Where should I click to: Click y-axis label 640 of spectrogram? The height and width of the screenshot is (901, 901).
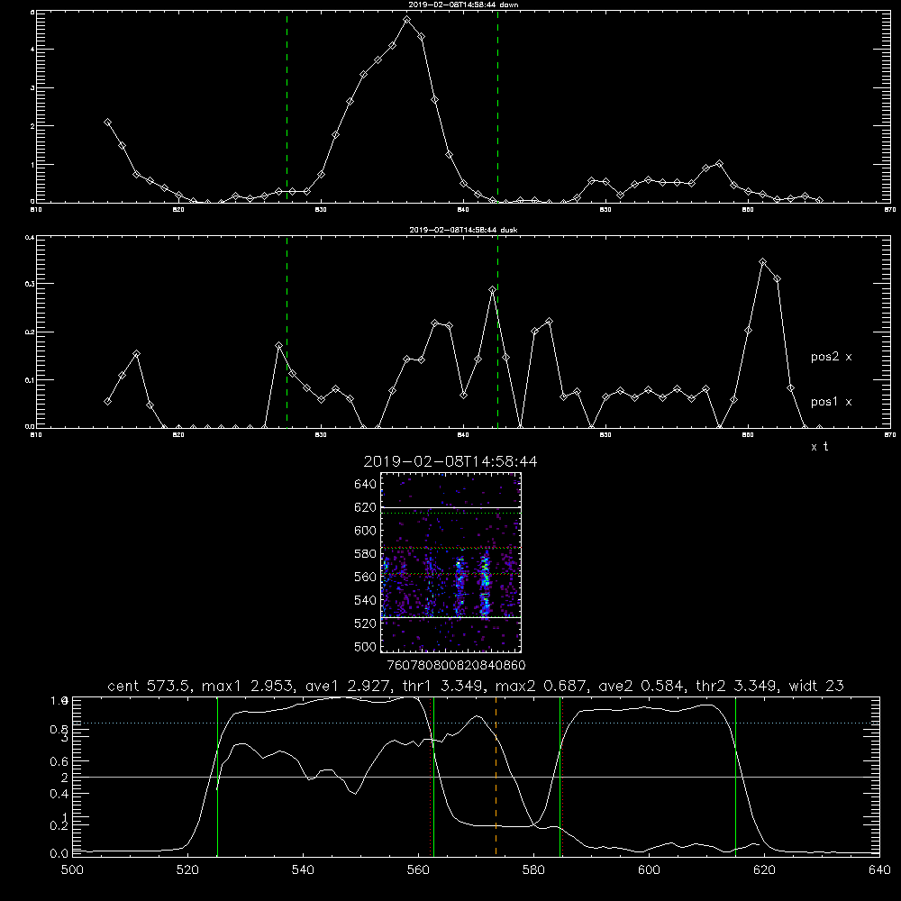tap(365, 485)
